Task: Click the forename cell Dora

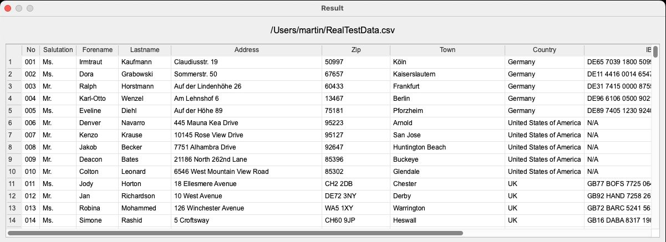Action: click(x=97, y=74)
